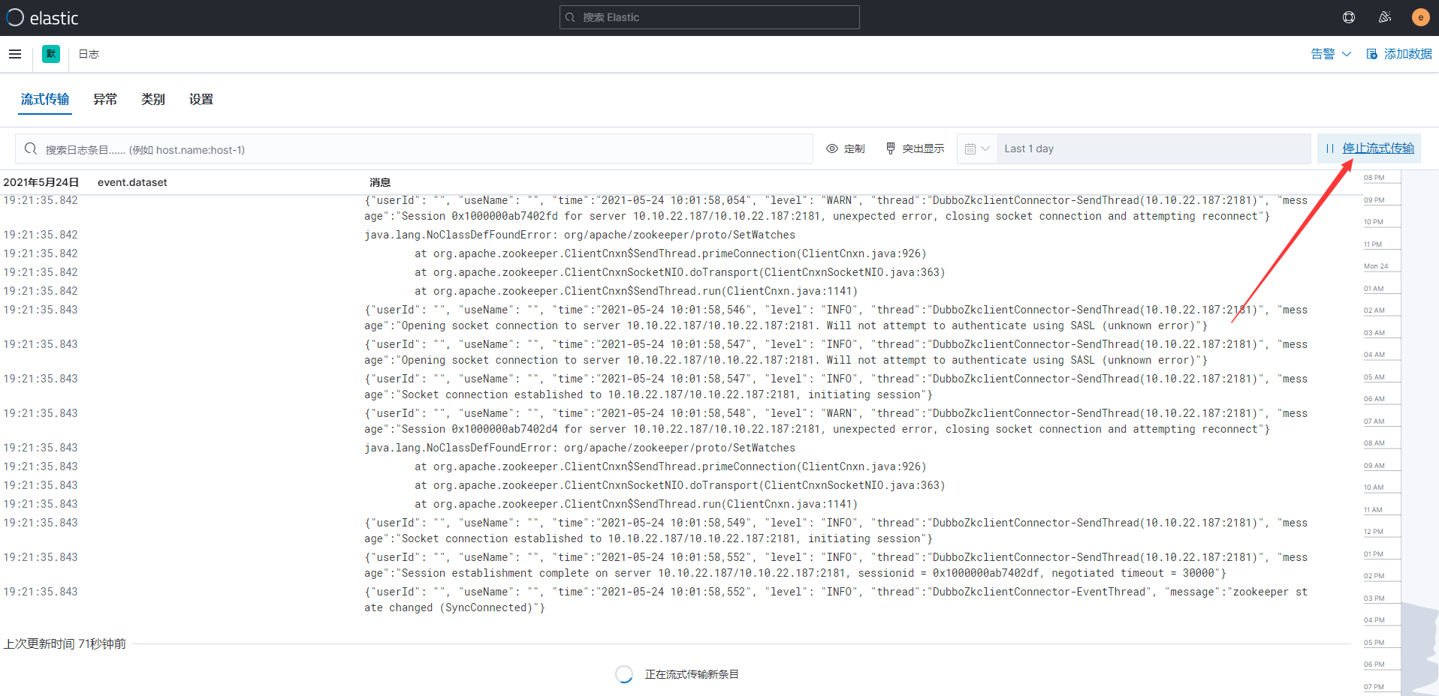Jump to 08 AM on minimap timeline
1439x696 pixels.
tap(1374, 443)
